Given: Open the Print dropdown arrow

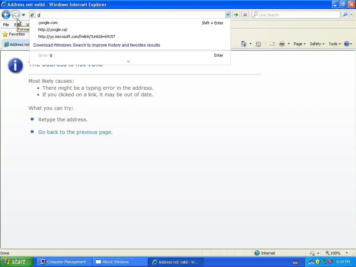Looking at the screenshot, I should pos(289,44).
